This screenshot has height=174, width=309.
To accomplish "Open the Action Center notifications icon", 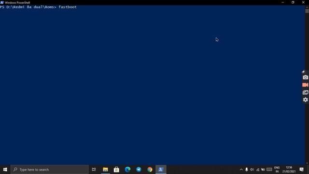I will point(301,170).
